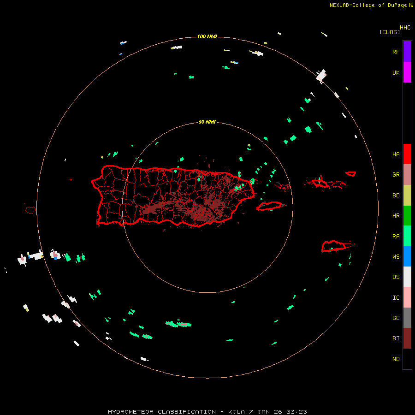Click the DS white legend swatch

407,277
